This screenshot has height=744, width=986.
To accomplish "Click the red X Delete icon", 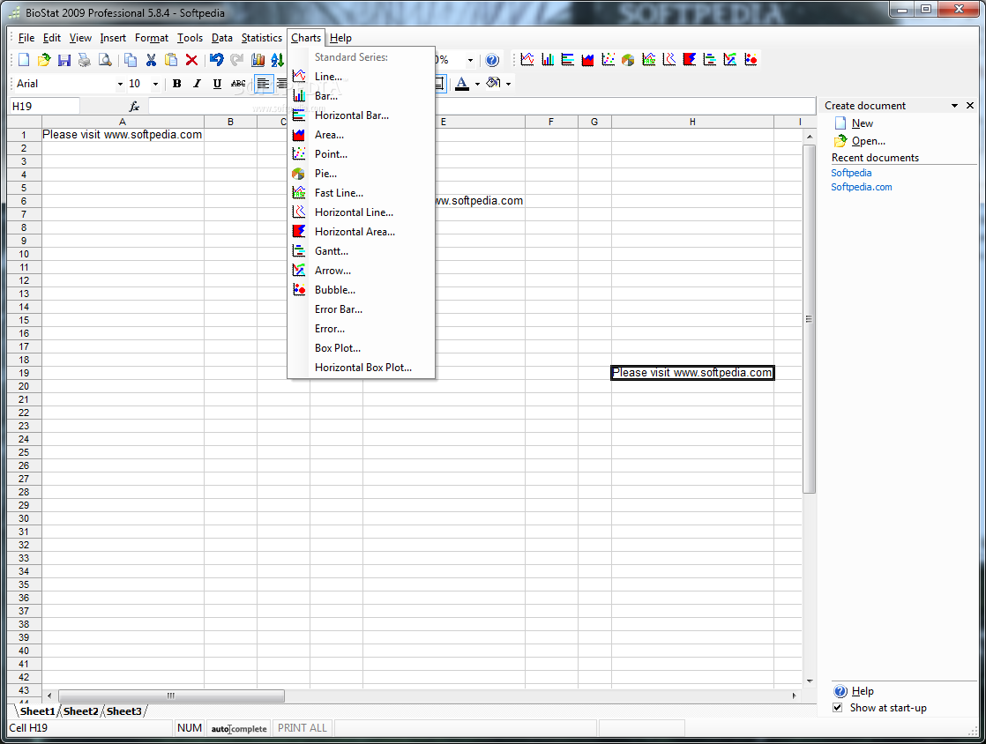I will [191, 60].
